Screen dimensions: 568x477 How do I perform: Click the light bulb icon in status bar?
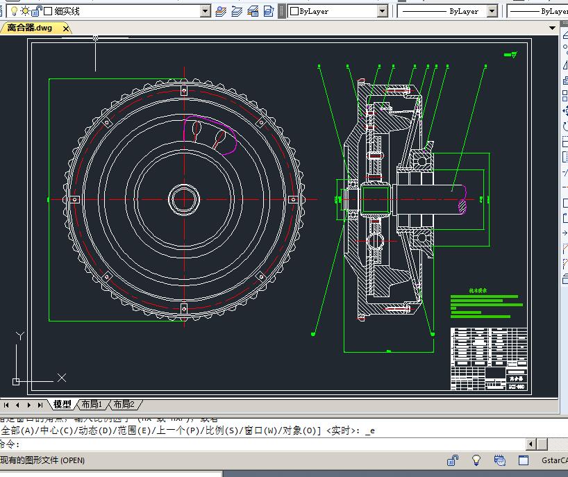(x=476, y=460)
